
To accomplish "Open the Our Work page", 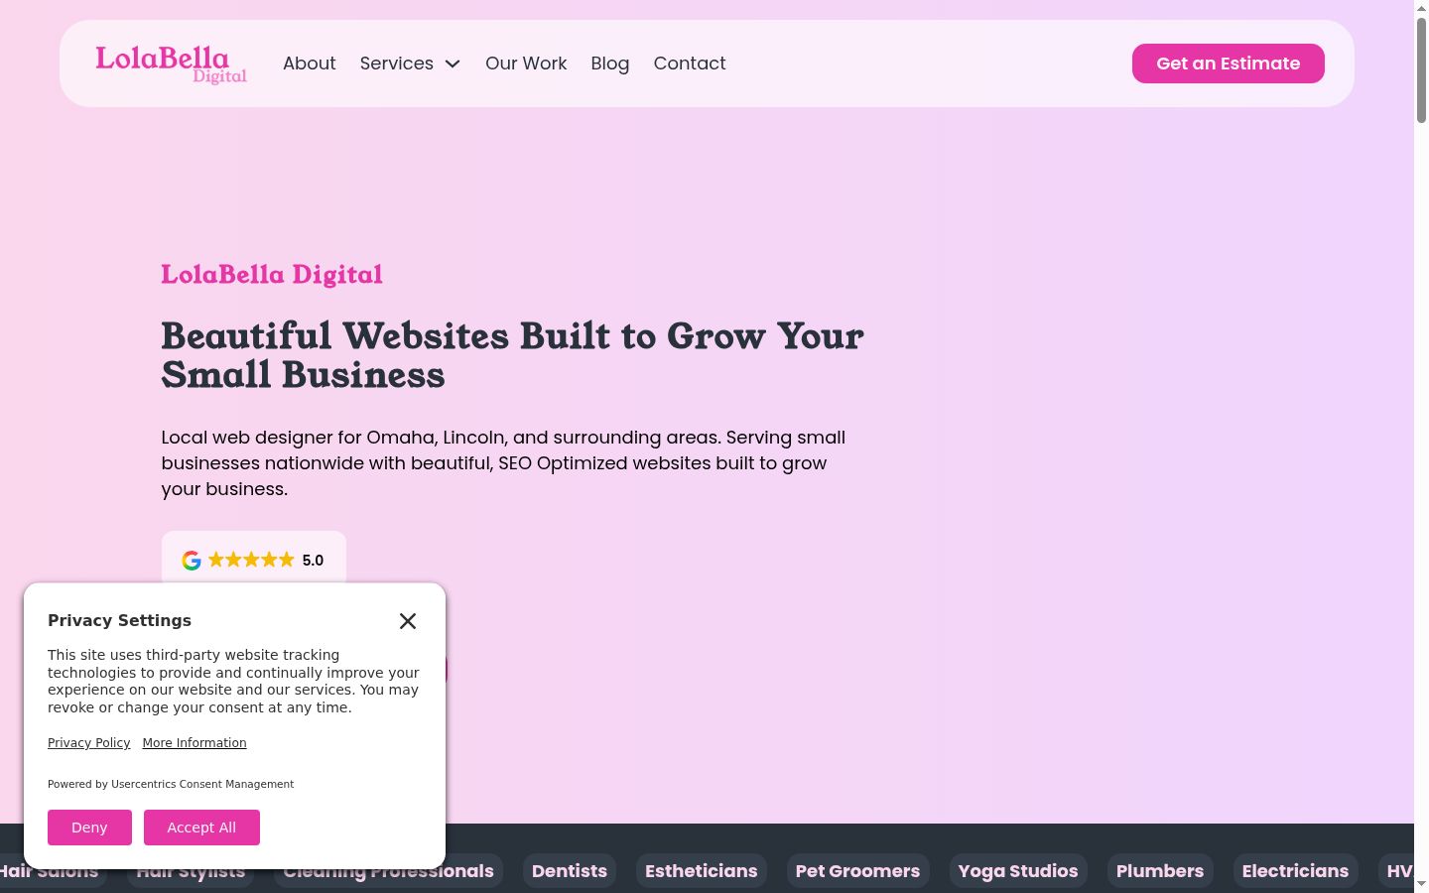I will [x=526, y=64].
